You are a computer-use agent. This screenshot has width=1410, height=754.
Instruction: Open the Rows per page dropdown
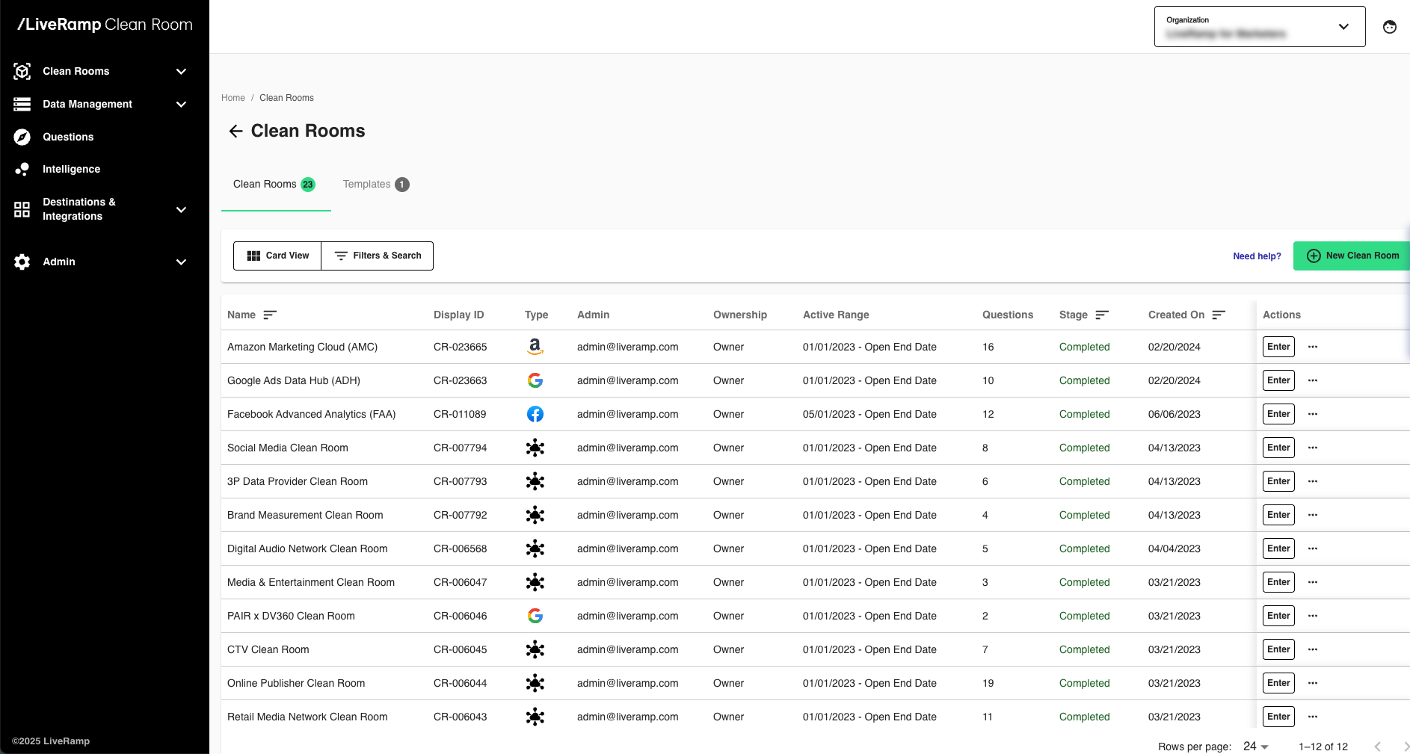[1254, 747]
